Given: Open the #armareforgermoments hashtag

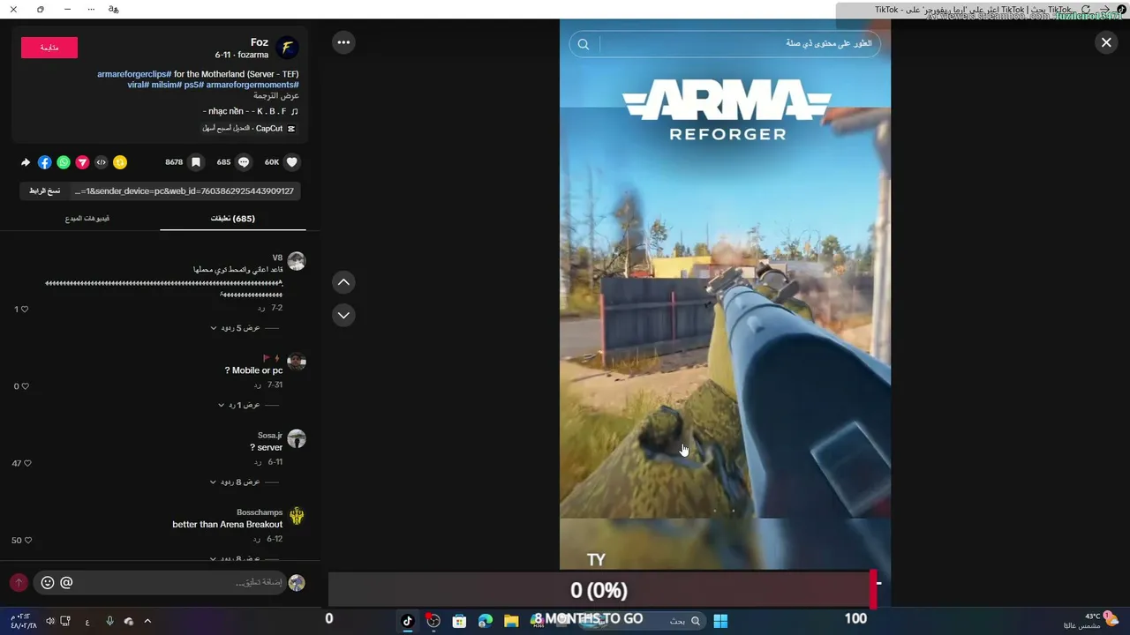Looking at the screenshot, I should pyautogui.click(x=252, y=85).
